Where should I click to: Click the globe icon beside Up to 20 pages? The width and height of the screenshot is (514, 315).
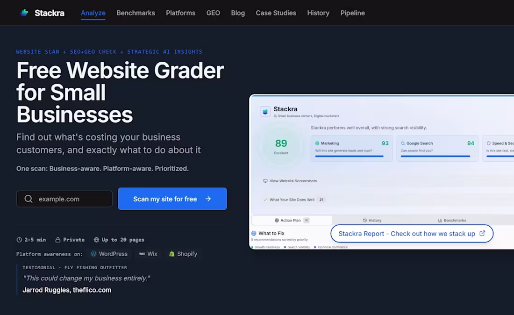click(x=96, y=240)
